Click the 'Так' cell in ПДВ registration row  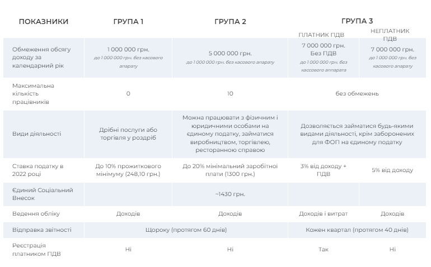[324, 250]
